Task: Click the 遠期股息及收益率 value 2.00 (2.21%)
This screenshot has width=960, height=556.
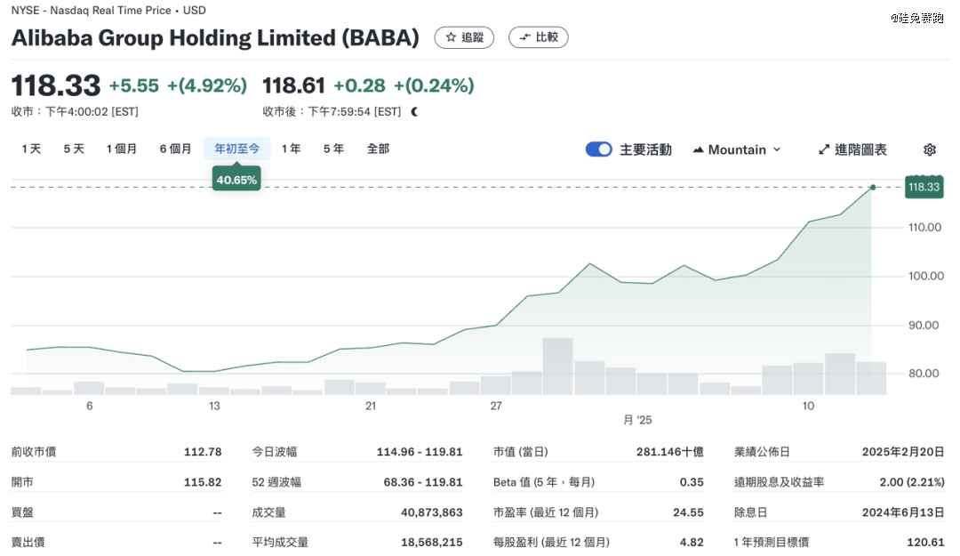Action: tap(912, 482)
